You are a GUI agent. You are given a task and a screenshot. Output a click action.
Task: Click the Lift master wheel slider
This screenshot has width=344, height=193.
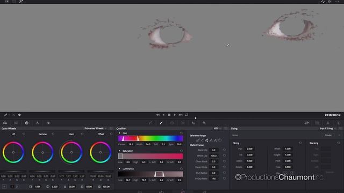click(13, 172)
